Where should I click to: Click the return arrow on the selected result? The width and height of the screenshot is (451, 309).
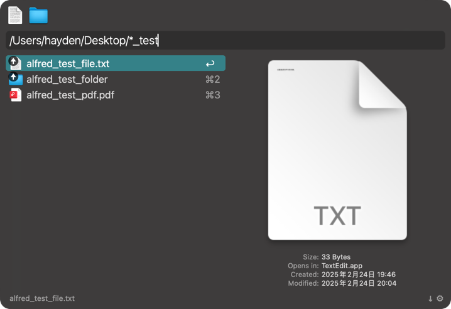210,64
